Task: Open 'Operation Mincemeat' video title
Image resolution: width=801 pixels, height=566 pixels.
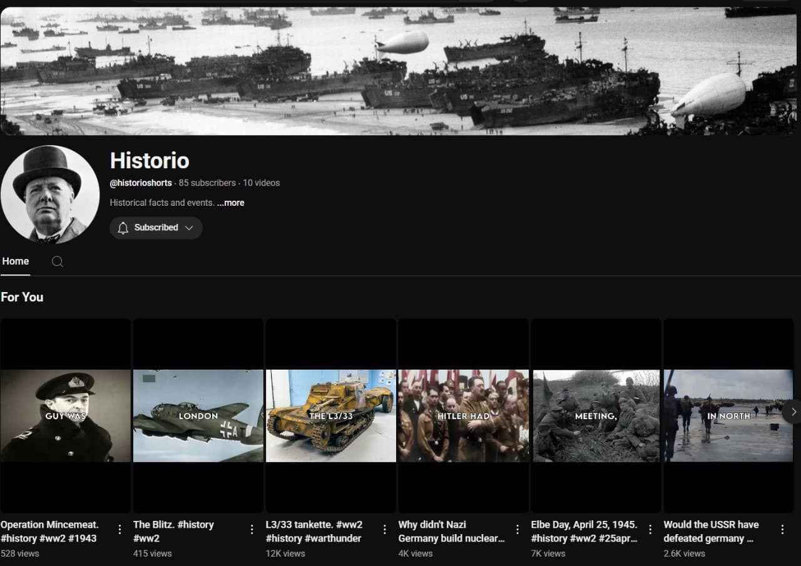Action: pyautogui.click(x=50, y=531)
